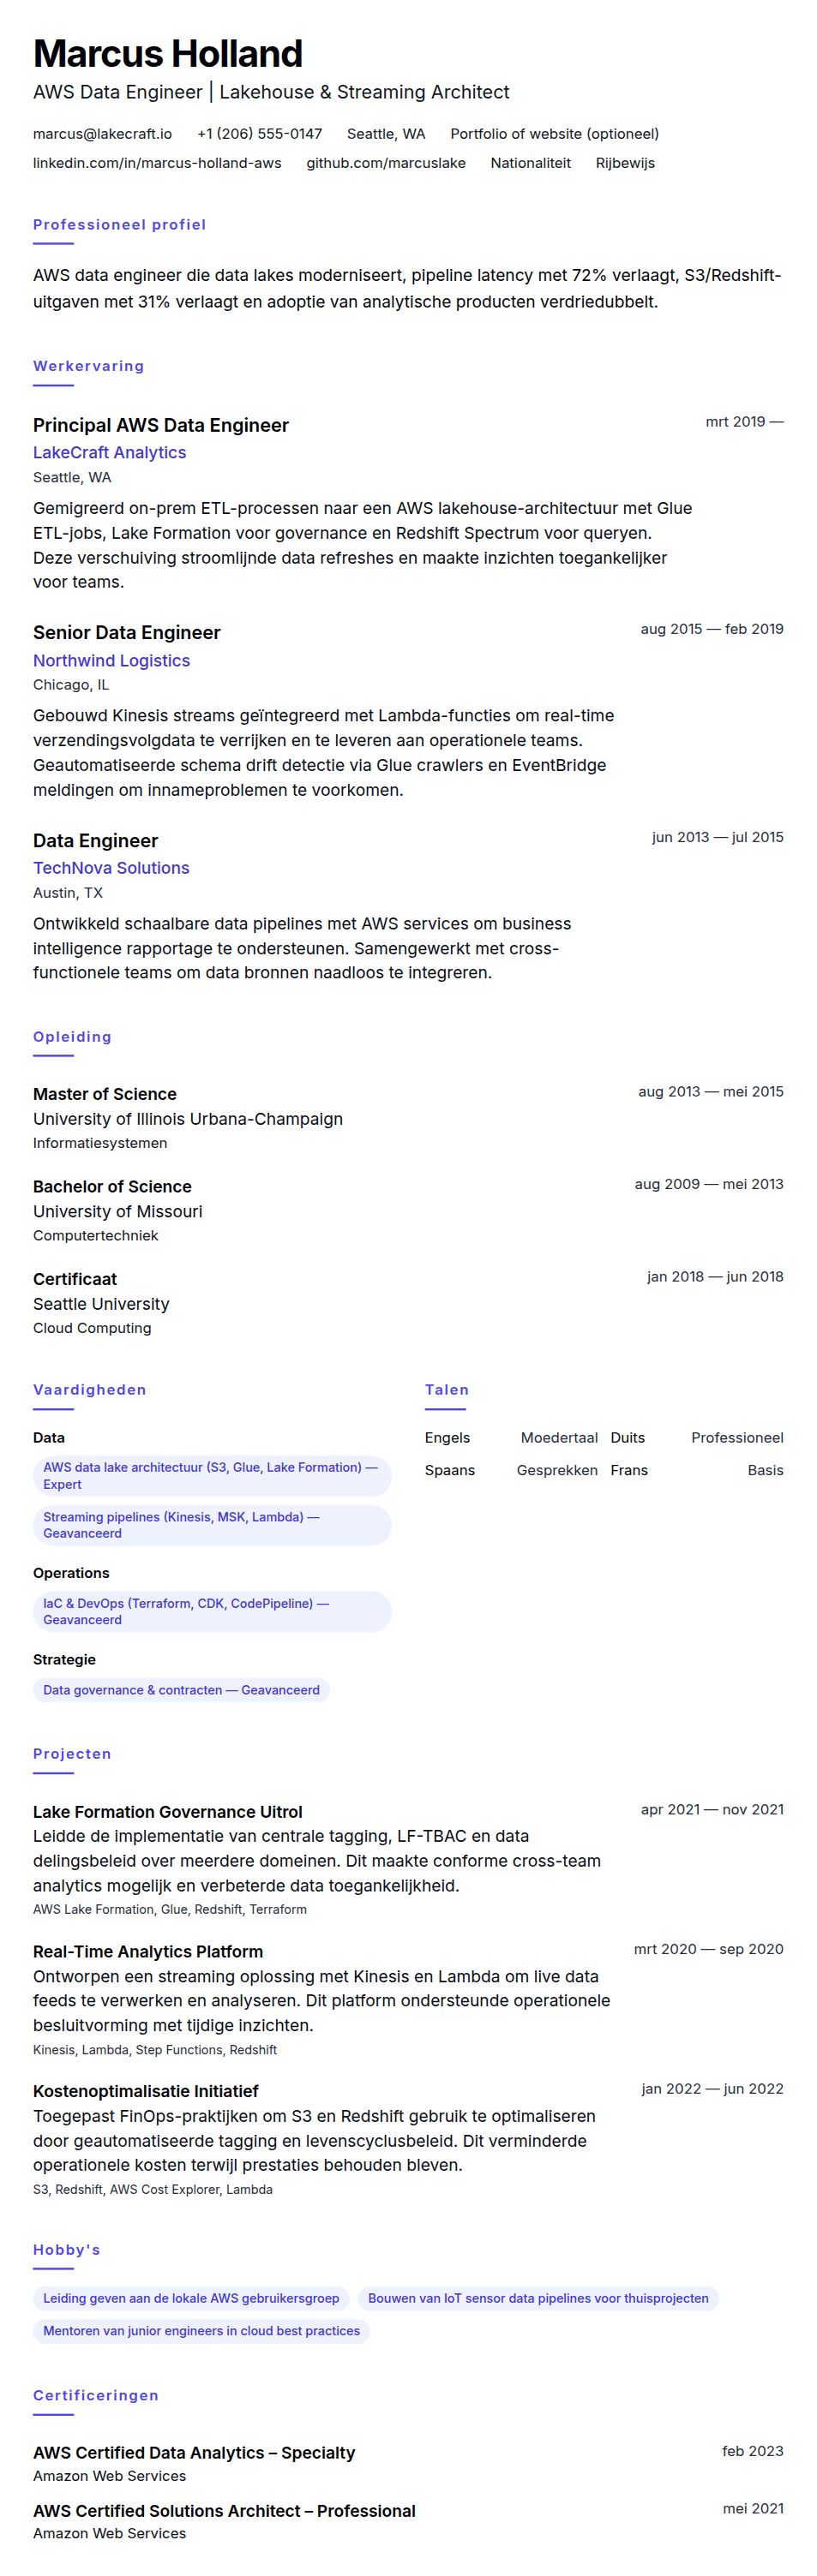
Task: Click the Master of Science entry
Action: (x=104, y=1093)
